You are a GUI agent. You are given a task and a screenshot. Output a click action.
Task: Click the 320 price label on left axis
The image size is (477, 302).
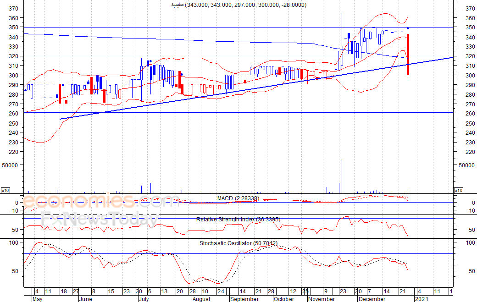click(13, 56)
